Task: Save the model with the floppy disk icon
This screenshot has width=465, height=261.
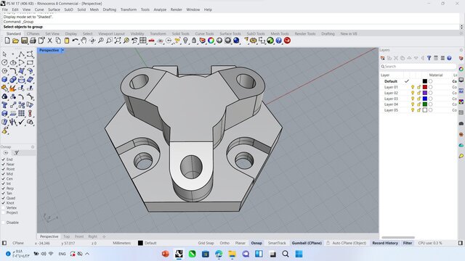Action: (x=24, y=41)
